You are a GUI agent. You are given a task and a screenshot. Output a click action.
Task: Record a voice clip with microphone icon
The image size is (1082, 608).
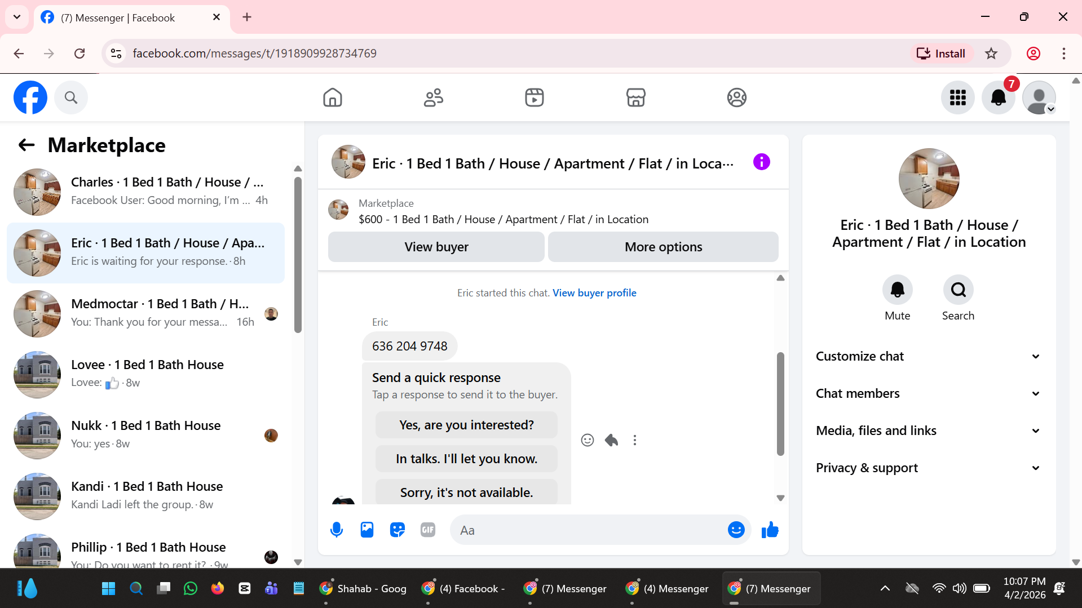pyautogui.click(x=337, y=530)
